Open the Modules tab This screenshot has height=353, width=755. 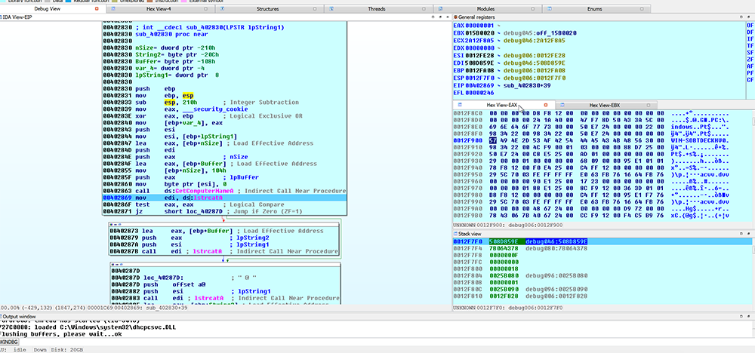coord(485,8)
